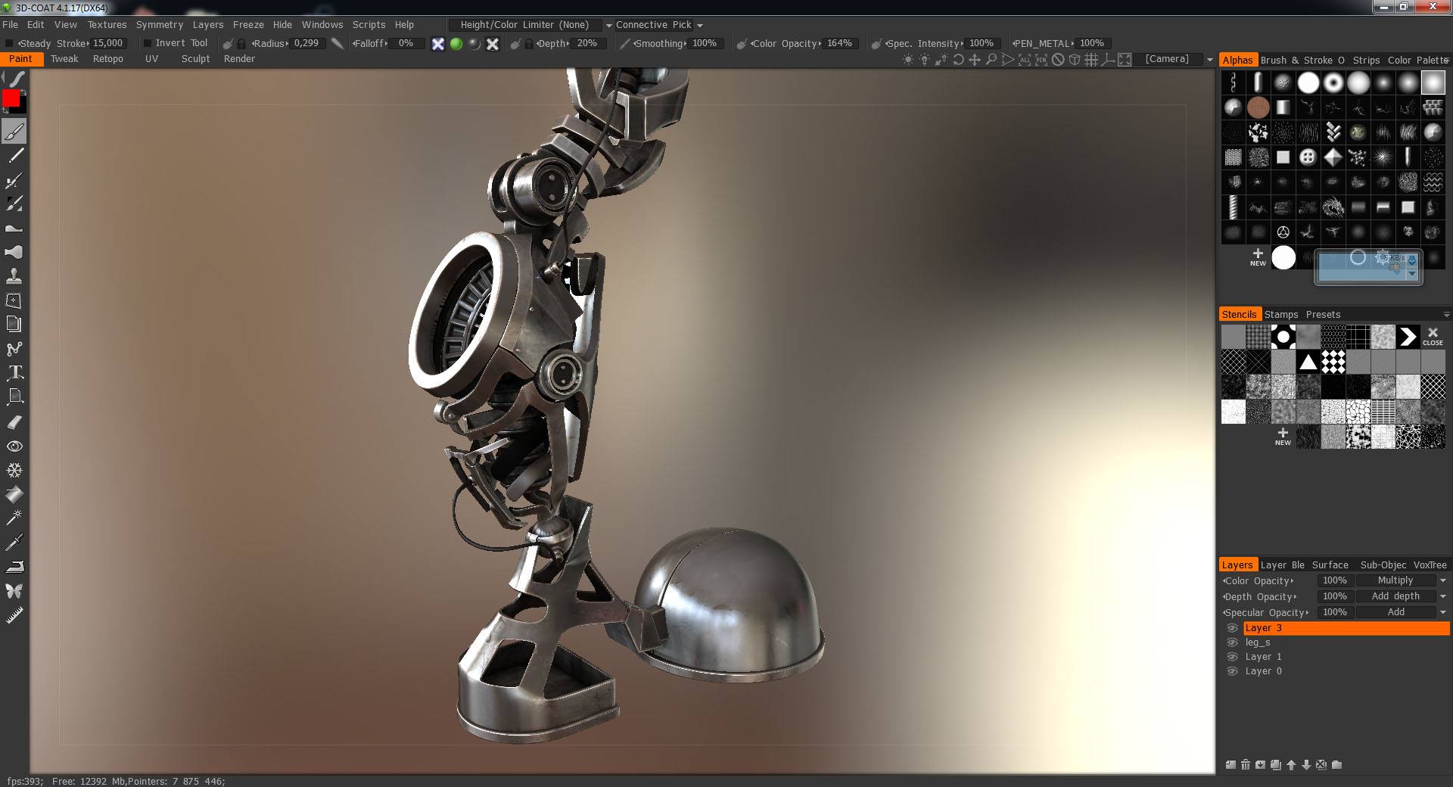Select the freeze snowflake tool
This screenshot has width=1453, height=787.
coord(14,470)
